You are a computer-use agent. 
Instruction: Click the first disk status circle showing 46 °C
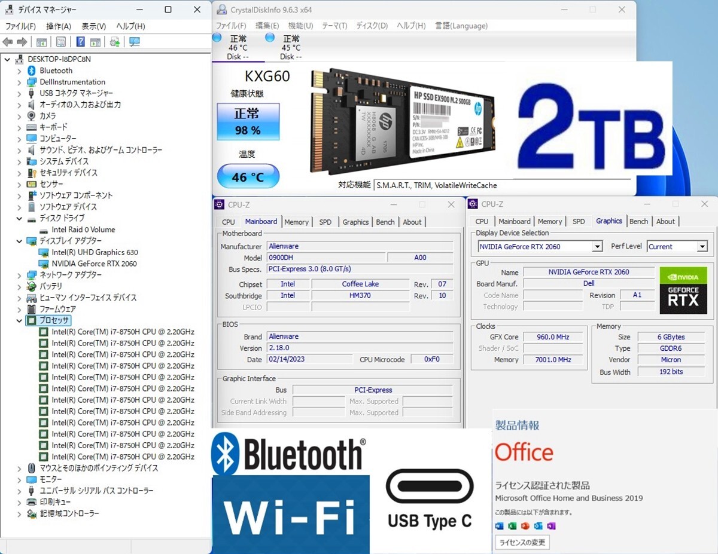tap(217, 38)
